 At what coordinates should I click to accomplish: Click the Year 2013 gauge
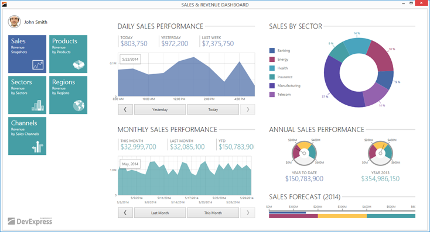coord(380,153)
